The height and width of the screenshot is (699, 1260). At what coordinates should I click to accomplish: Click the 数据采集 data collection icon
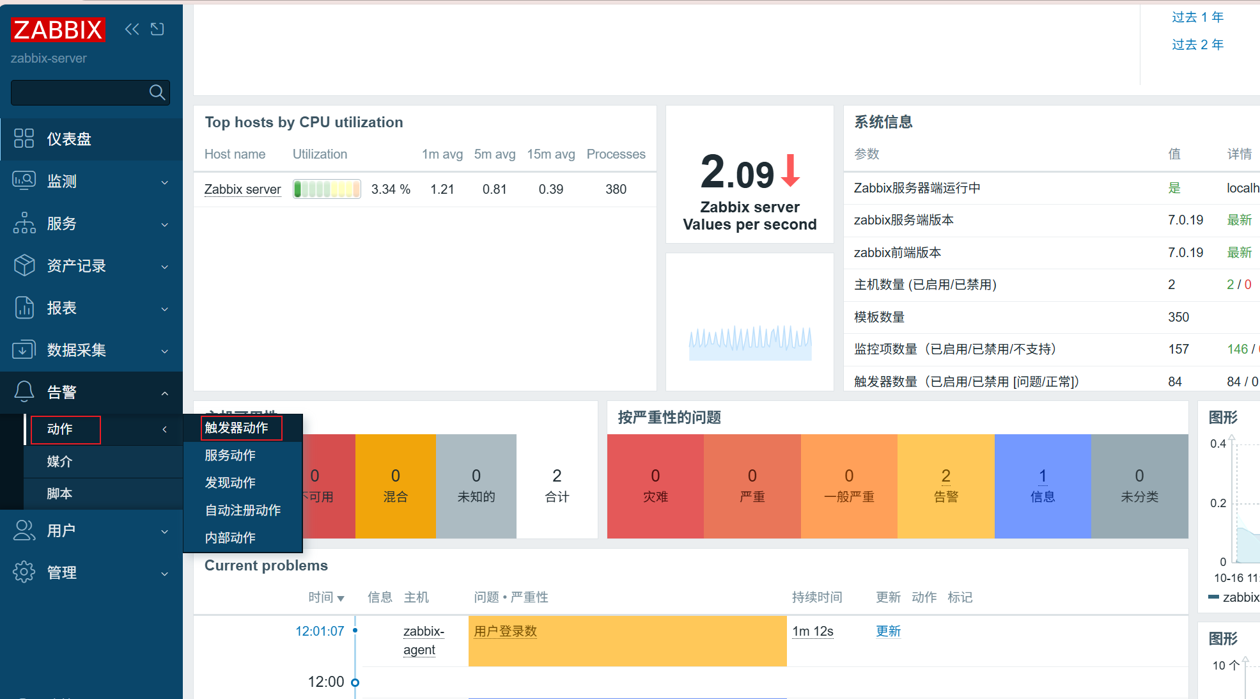[24, 350]
